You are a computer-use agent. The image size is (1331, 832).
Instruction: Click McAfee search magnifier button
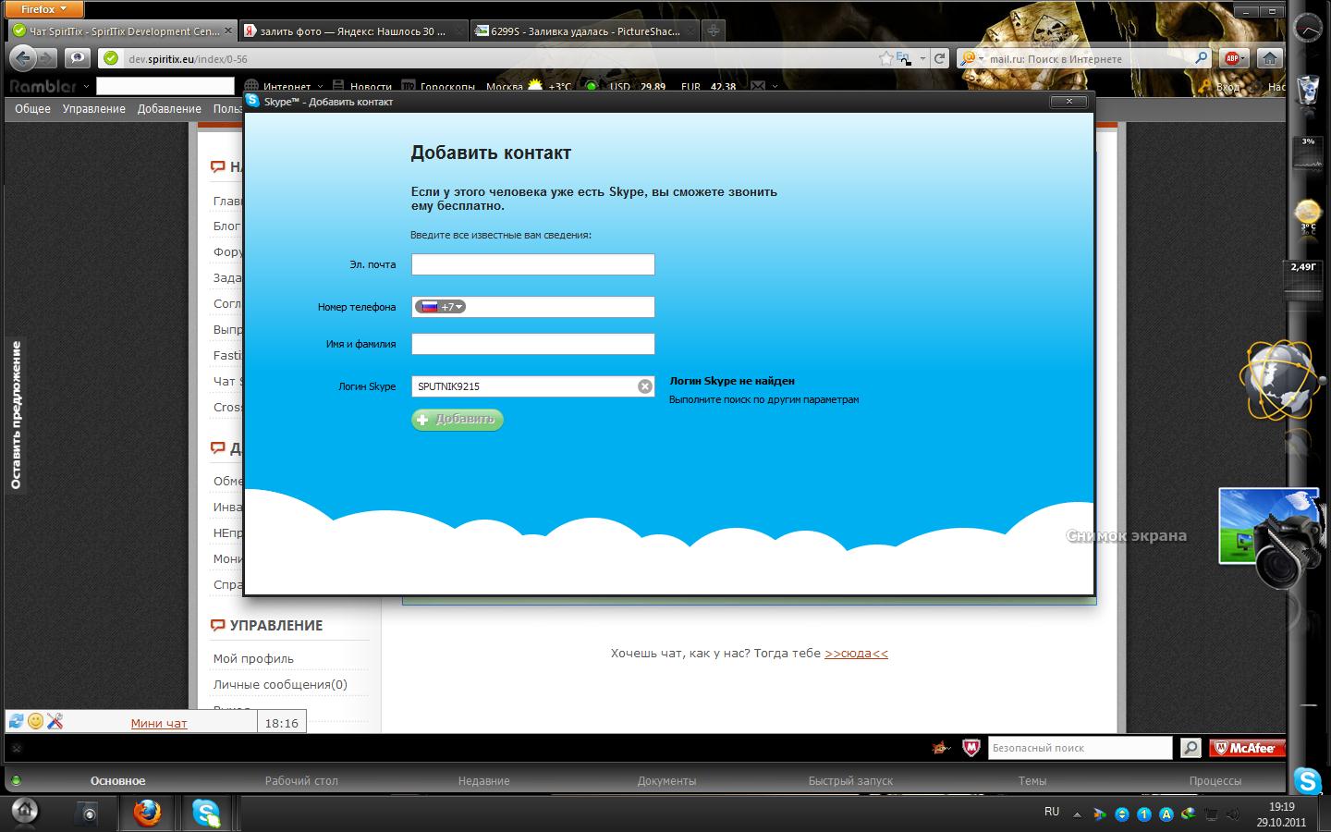[1191, 747]
